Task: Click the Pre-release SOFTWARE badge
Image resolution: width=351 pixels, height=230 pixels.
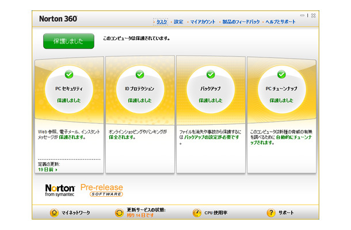Action: tap(102, 190)
